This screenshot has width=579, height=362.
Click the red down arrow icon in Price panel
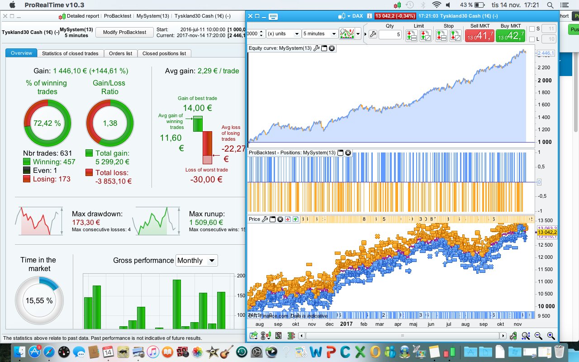[x=288, y=219]
